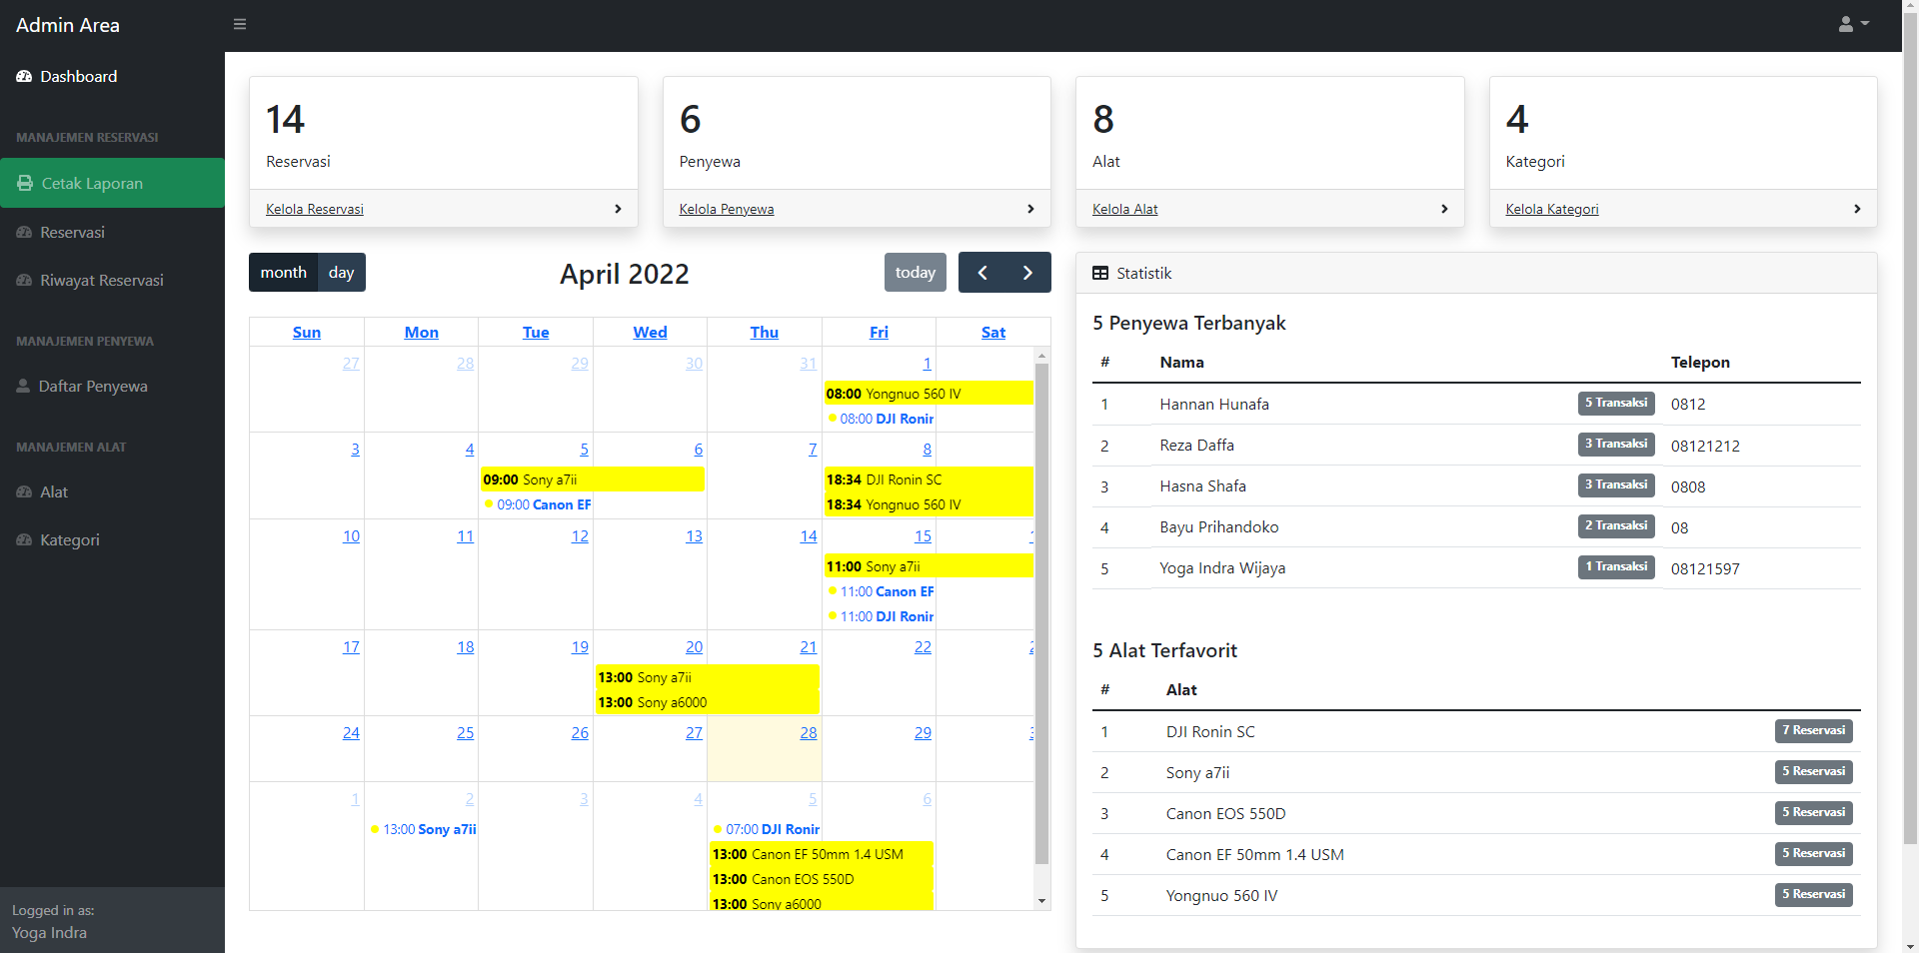Click the 3 Transaksi badge for Reza Daffa
The width and height of the screenshot is (1919, 953).
[1616, 444]
